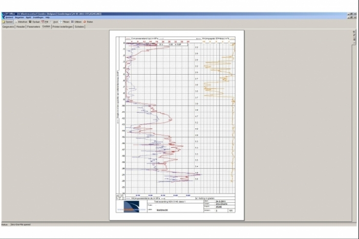Restore the inner document window

click(352, 18)
